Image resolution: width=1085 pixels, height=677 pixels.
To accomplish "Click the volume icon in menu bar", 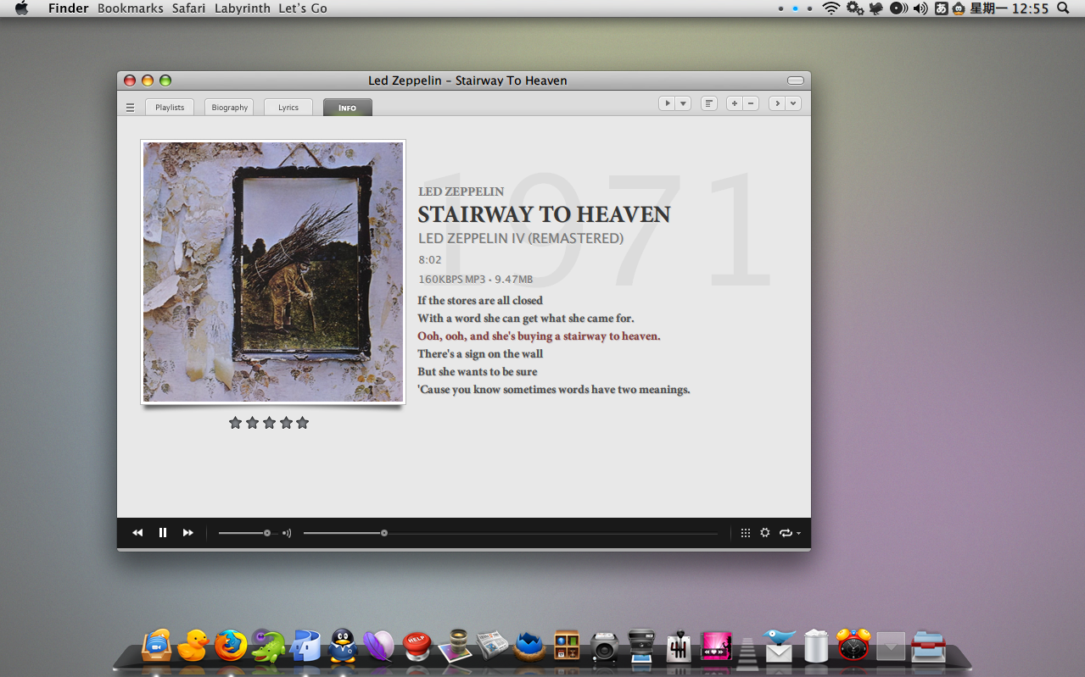I will point(920,8).
